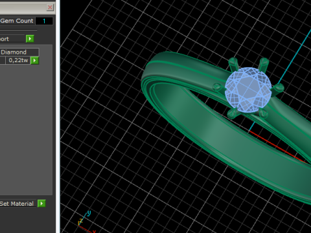Select the blue diamond gem in the viewport
311x233 pixels.
click(x=248, y=90)
